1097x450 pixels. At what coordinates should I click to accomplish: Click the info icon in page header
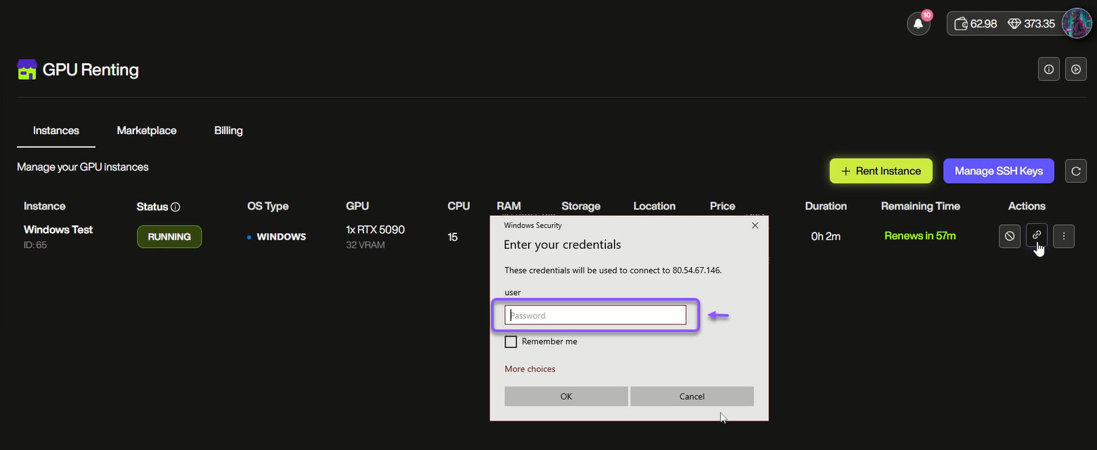click(1049, 69)
